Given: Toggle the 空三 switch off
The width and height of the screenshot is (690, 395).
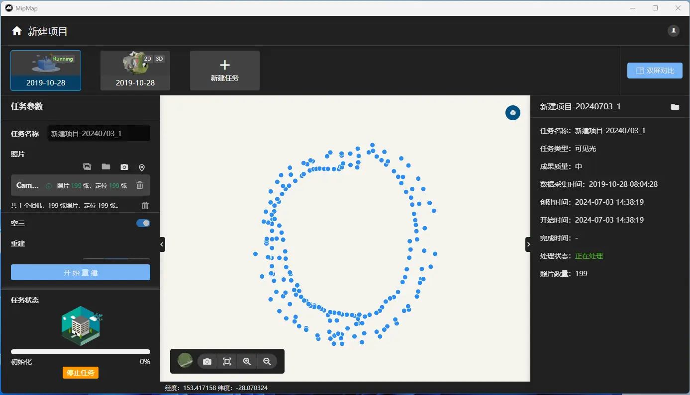Looking at the screenshot, I should (x=143, y=223).
